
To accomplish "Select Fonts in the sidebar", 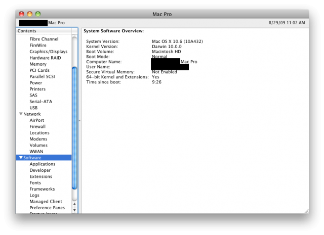I will (35, 183).
